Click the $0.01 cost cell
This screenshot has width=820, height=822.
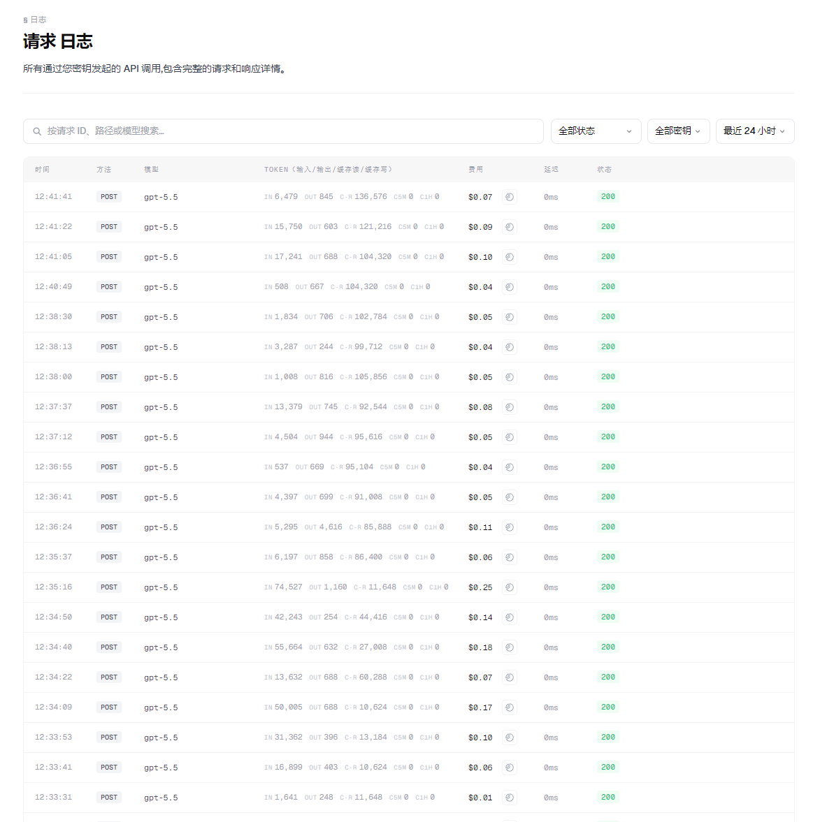480,798
